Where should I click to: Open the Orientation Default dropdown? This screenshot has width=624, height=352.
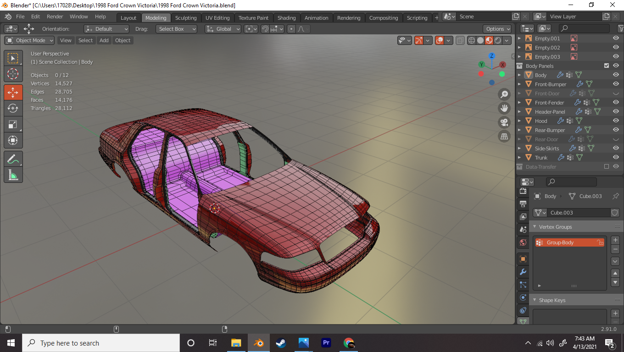[106, 29]
